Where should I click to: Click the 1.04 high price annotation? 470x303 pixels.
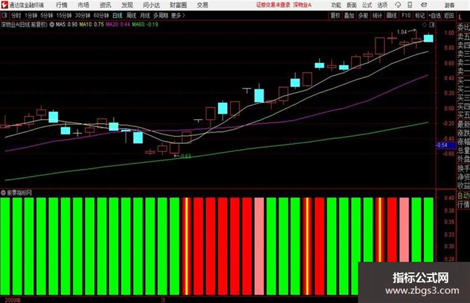click(402, 32)
